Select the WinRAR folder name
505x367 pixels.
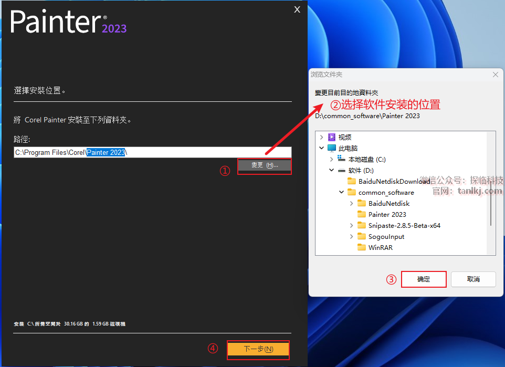[381, 247]
